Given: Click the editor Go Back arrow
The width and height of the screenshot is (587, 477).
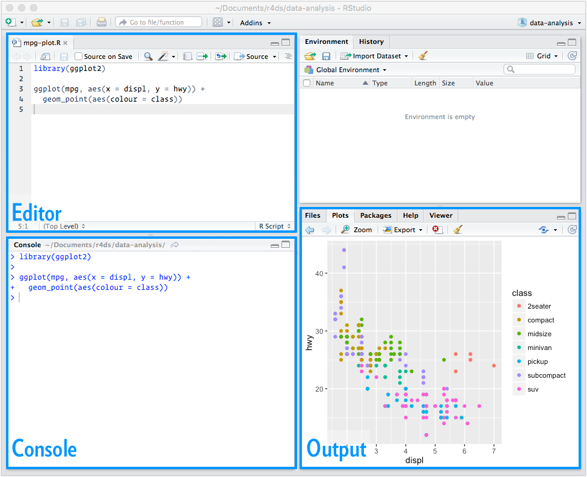Looking at the screenshot, I should [16, 57].
